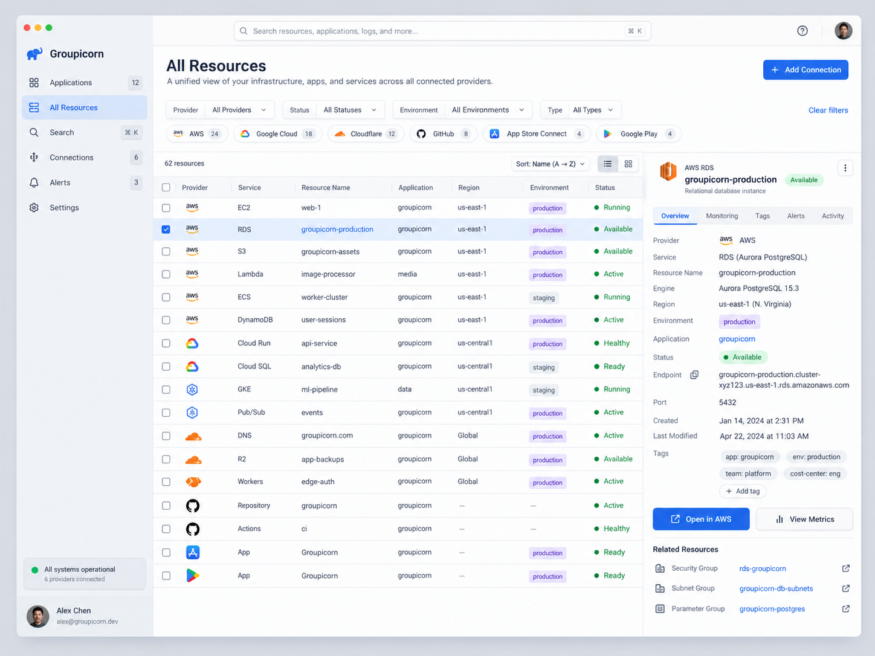This screenshot has width=875, height=656.
Task: Open rds-groupicorn external link icon
Action: 846,568
